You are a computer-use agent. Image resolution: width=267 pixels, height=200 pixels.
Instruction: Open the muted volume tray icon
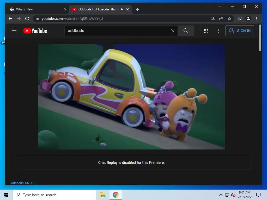pyautogui.click(x=233, y=195)
